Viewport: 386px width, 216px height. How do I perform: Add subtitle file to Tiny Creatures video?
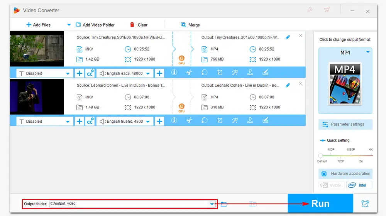click(x=79, y=73)
